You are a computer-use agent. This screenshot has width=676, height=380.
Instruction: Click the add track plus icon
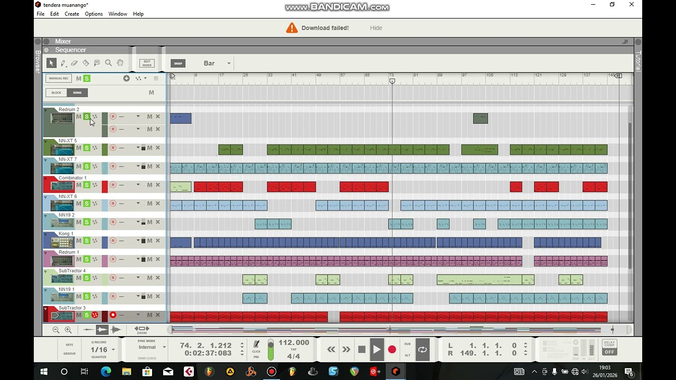(126, 79)
